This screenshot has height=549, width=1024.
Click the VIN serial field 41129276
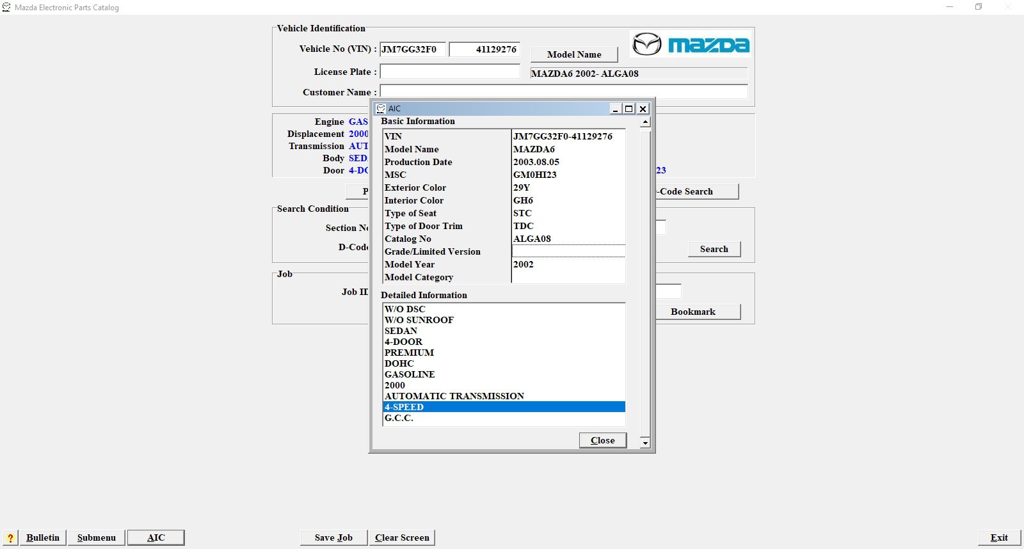click(484, 49)
